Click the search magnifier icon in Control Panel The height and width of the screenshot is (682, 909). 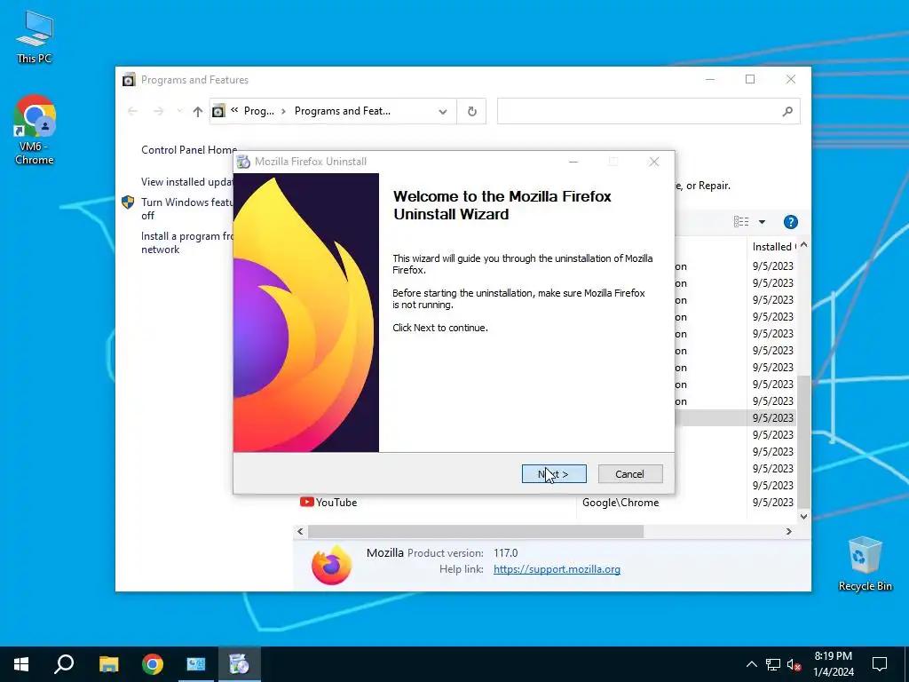pyautogui.click(x=787, y=111)
